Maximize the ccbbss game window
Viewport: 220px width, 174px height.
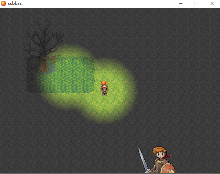(196, 3)
